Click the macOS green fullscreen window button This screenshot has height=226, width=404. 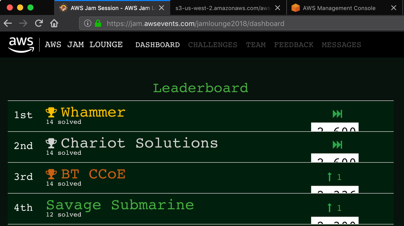(30, 7)
